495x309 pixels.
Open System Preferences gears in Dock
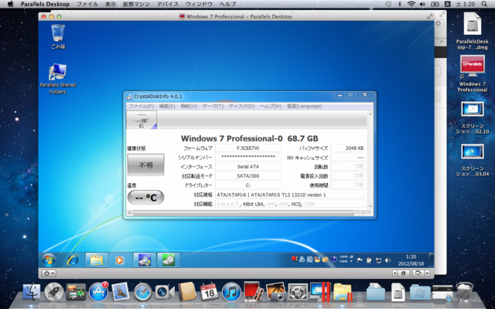[298, 292]
